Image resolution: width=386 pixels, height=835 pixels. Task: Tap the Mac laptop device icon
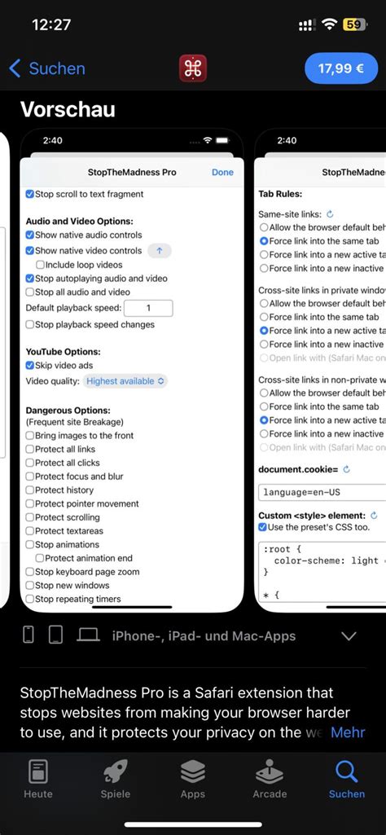tap(89, 635)
